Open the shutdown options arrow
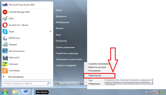This screenshot has height=95, width=166. pyautogui.click(x=82, y=83)
